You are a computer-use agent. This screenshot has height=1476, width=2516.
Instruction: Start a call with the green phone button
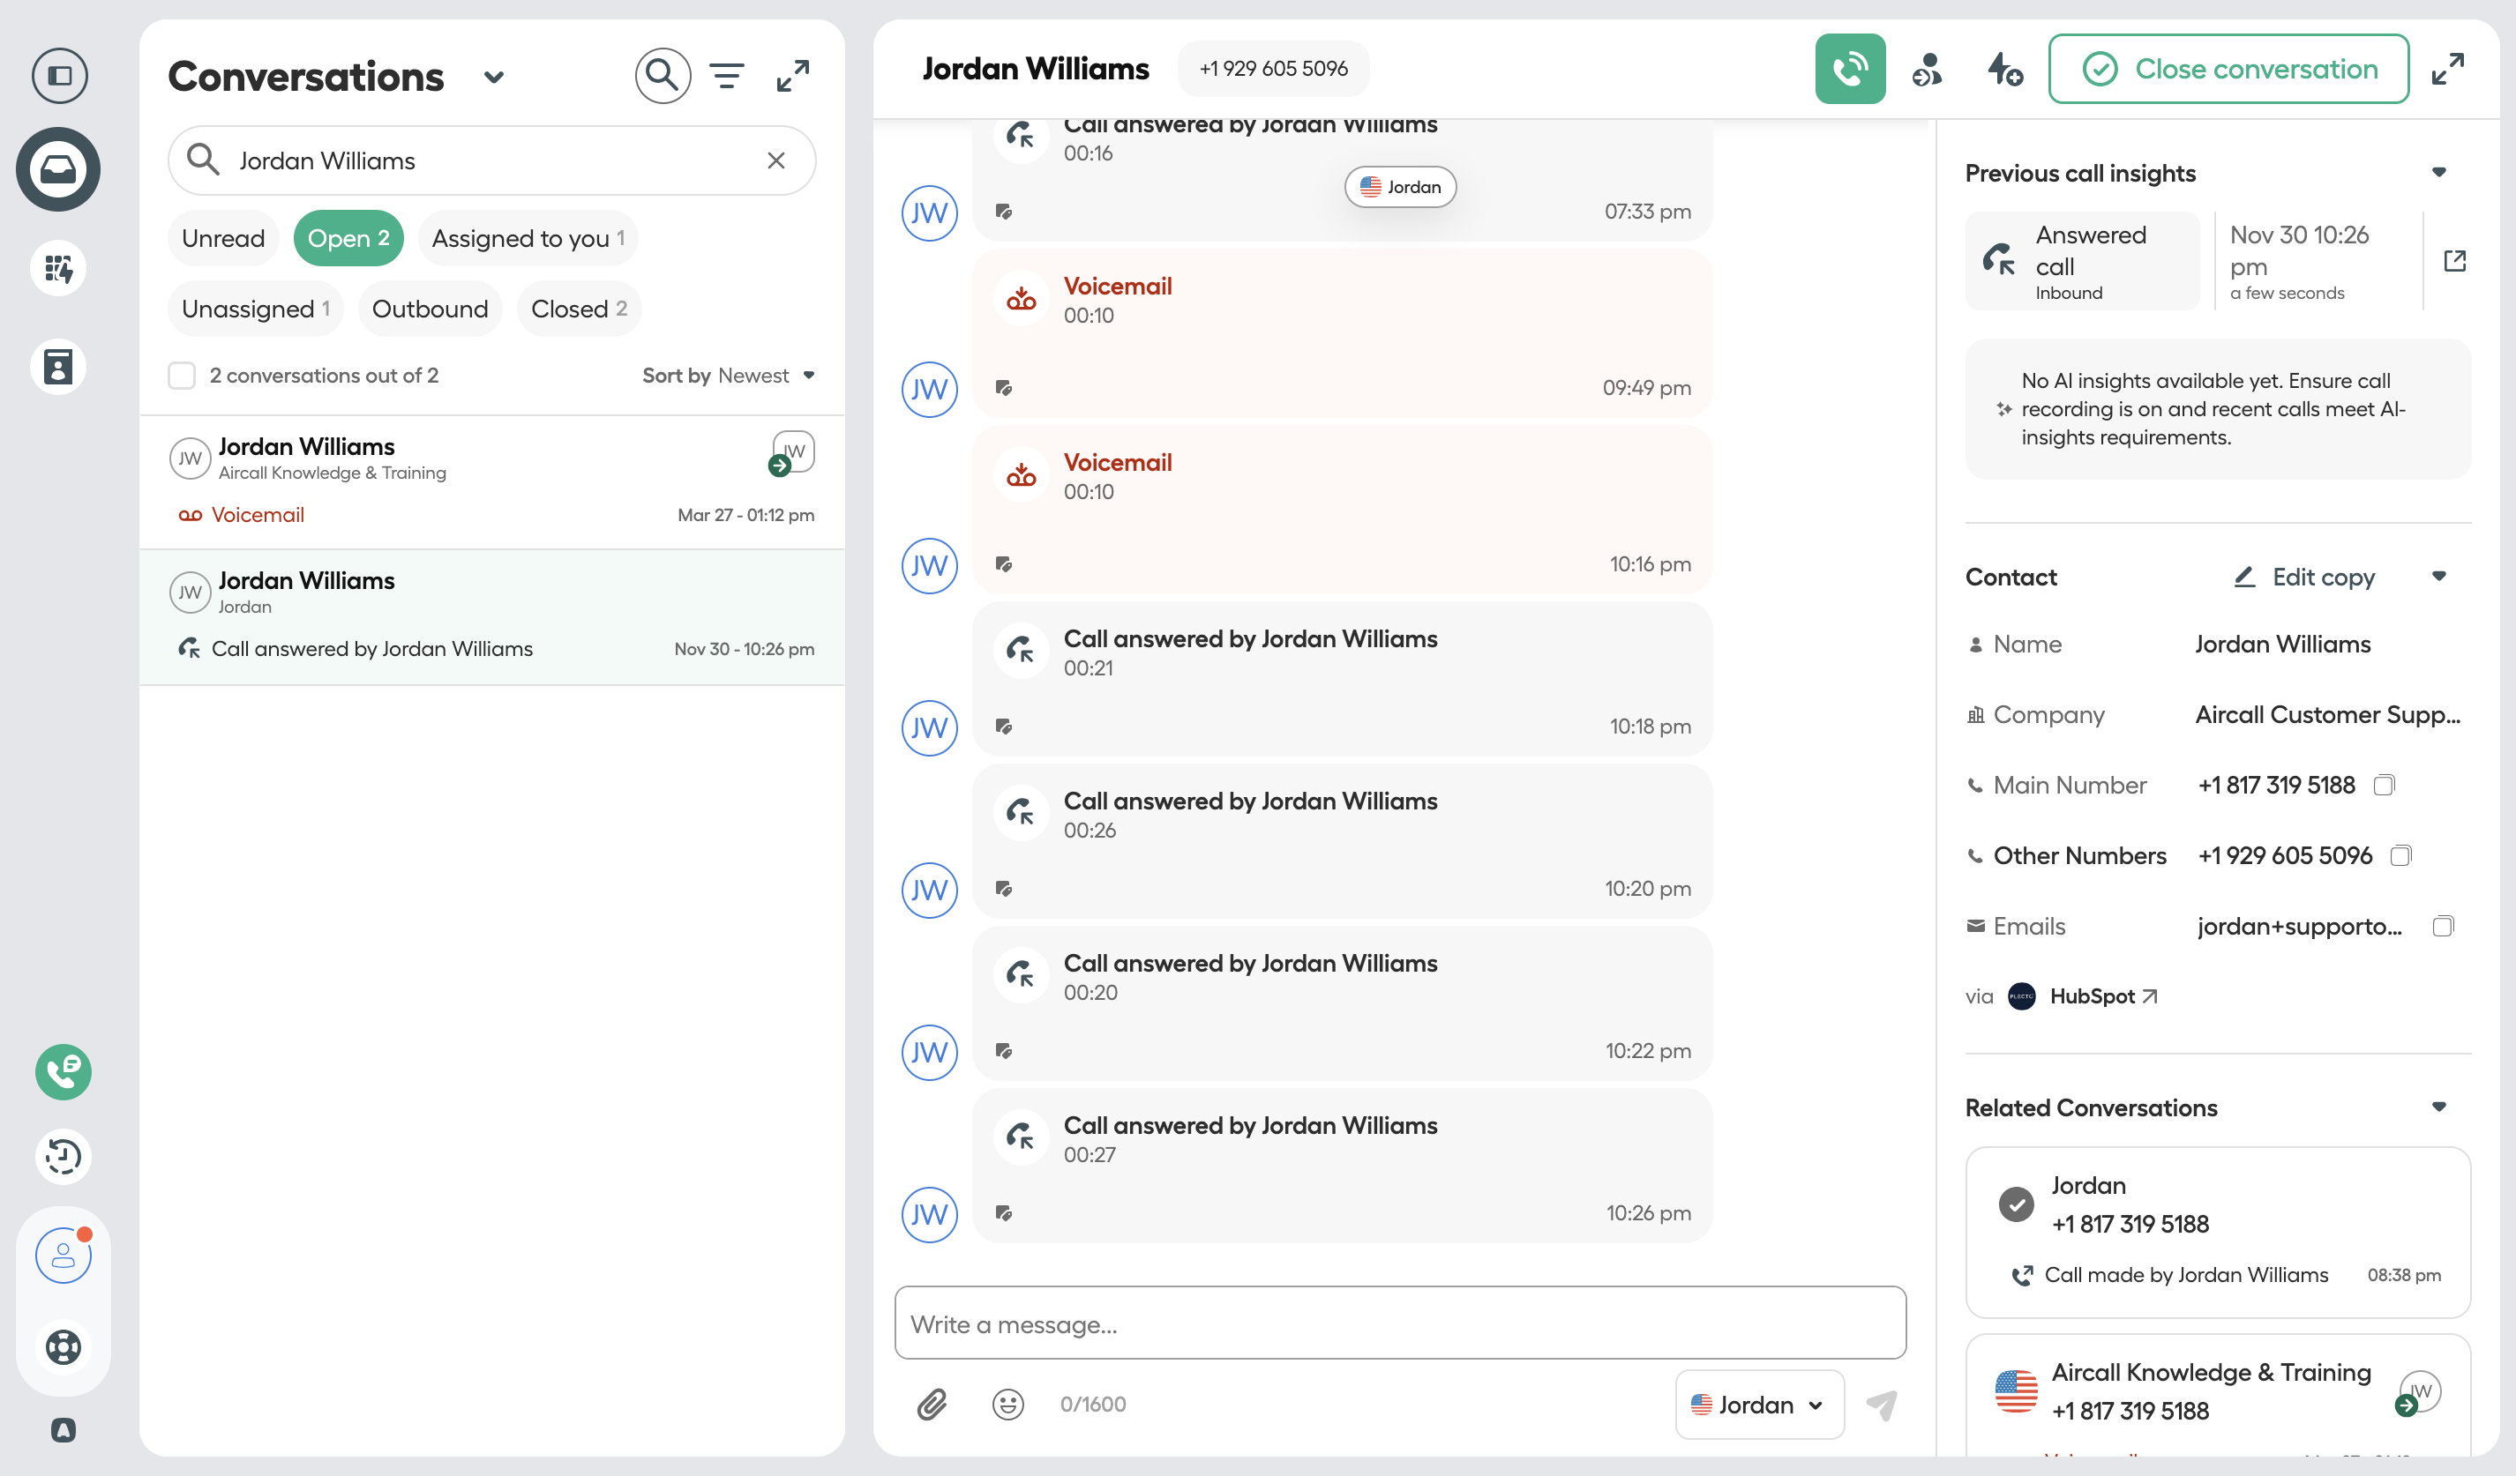coord(1850,69)
